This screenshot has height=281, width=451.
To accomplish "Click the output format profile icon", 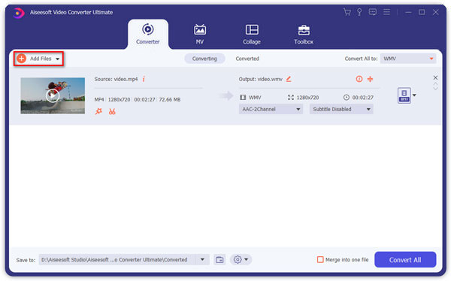I will [404, 95].
